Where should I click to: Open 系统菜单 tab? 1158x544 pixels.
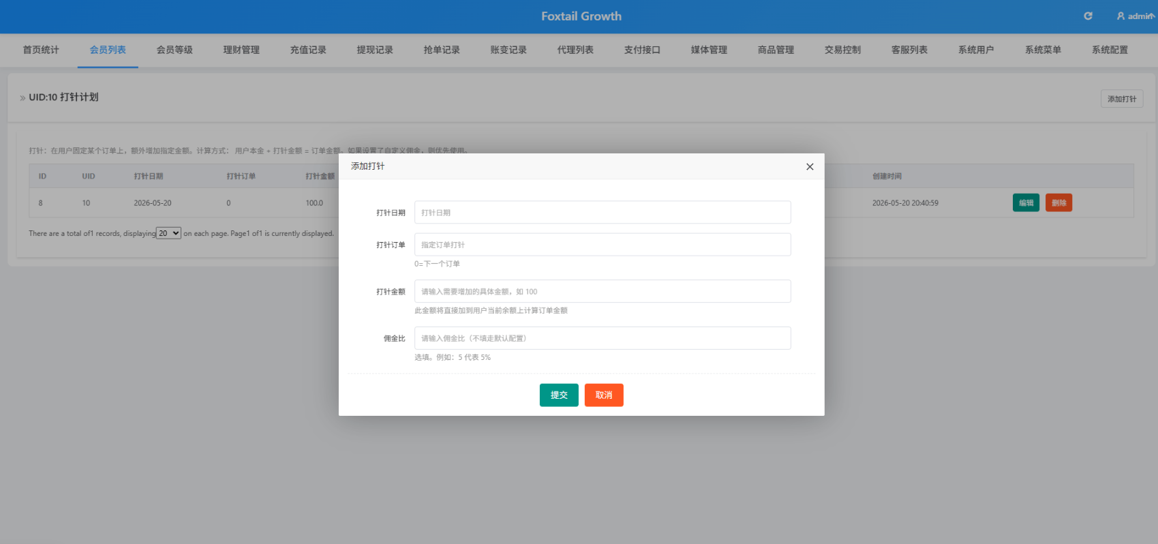point(1043,50)
